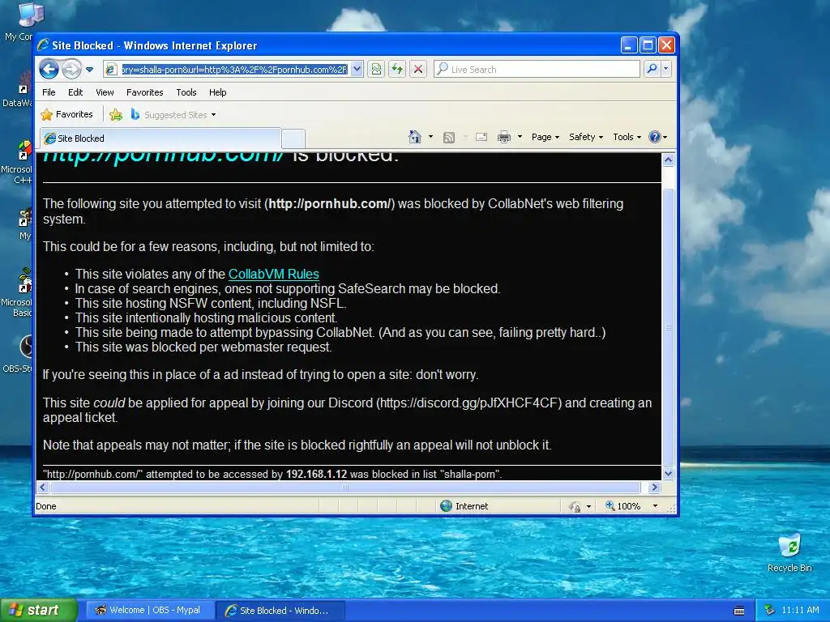Open search provider options dropdown
The width and height of the screenshot is (830, 622).
click(x=666, y=69)
